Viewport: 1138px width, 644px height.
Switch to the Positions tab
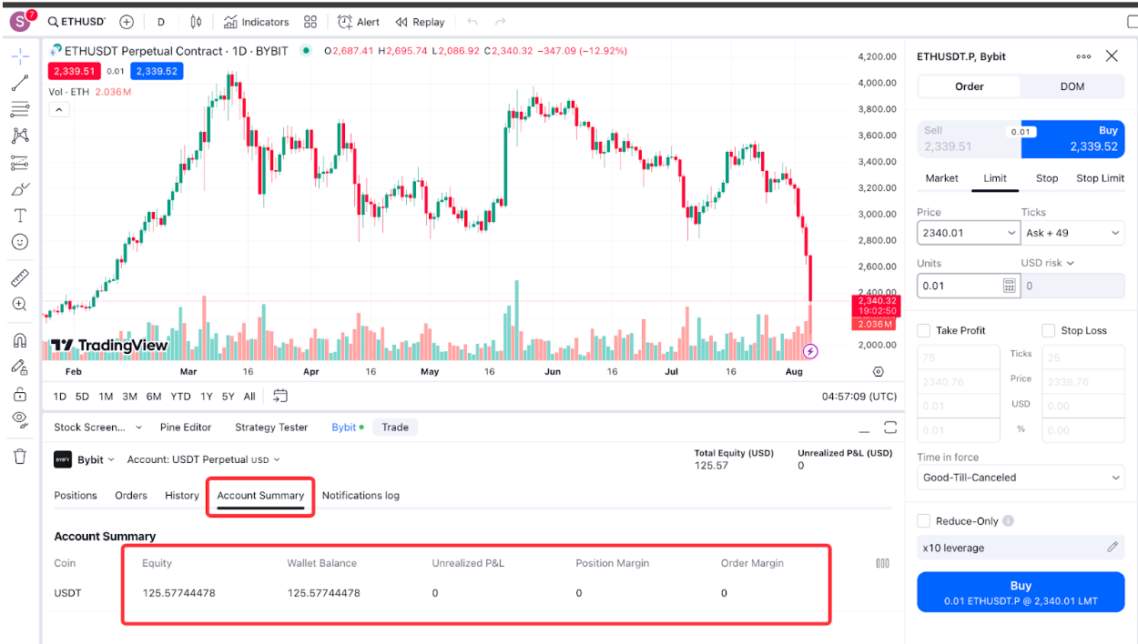76,496
